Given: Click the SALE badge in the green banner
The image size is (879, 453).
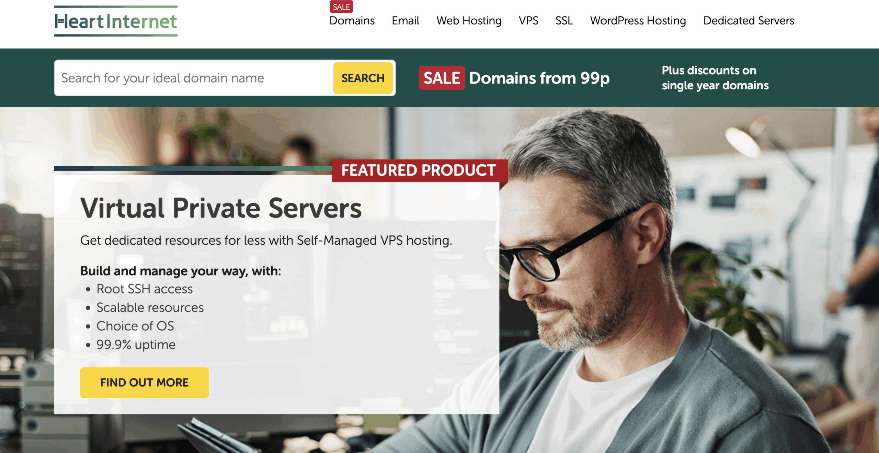Looking at the screenshot, I should pos(441,78).
